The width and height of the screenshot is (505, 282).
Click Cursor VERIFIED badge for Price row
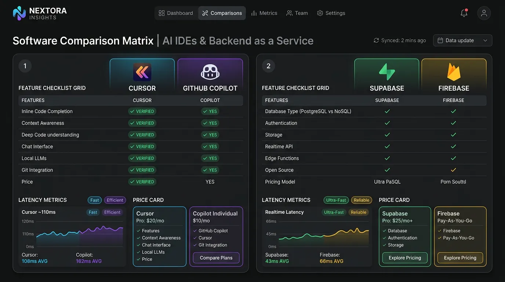pyautogui.click(x=142, y=182)
